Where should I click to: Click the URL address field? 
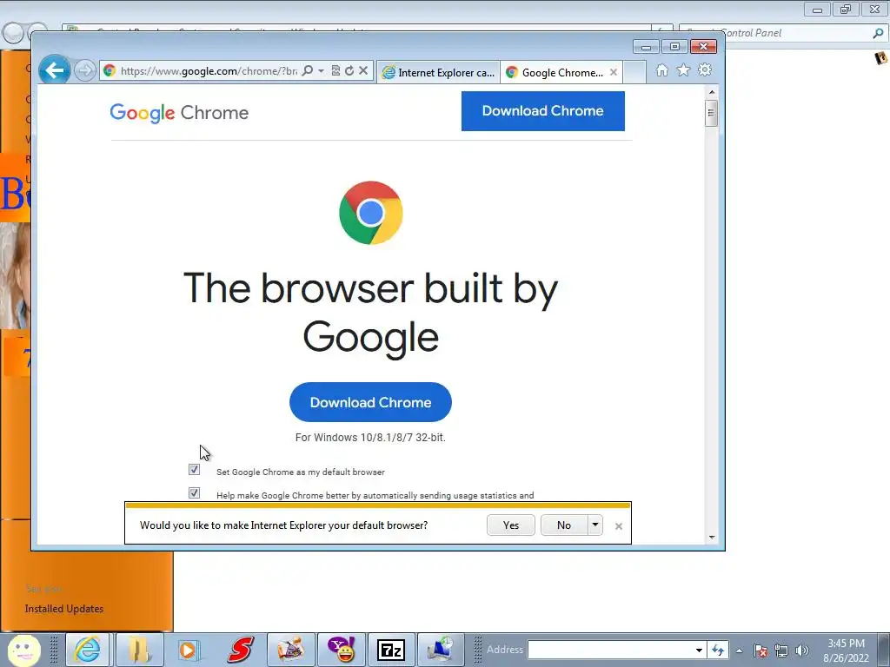(209, 71)
